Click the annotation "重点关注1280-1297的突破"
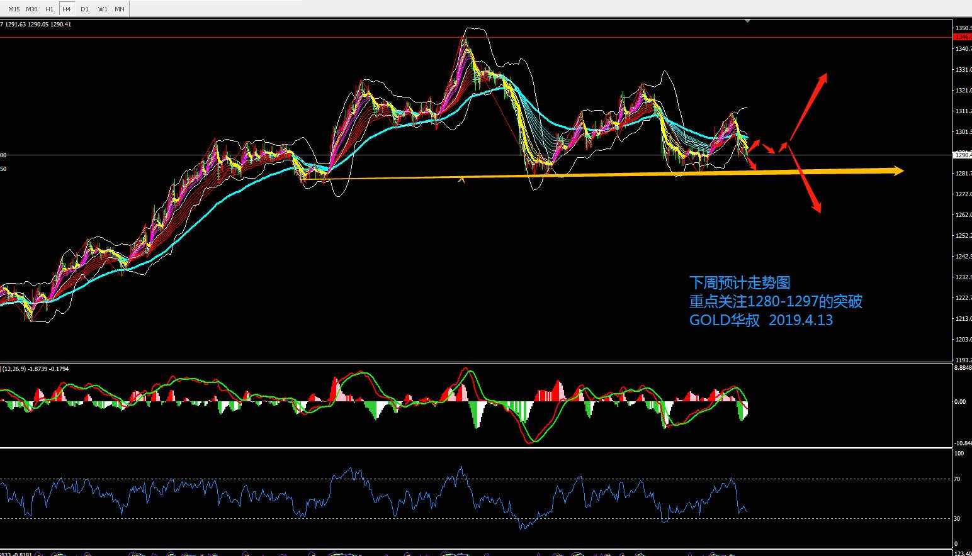Screen dimensions: 972x556 click(776, 301)
